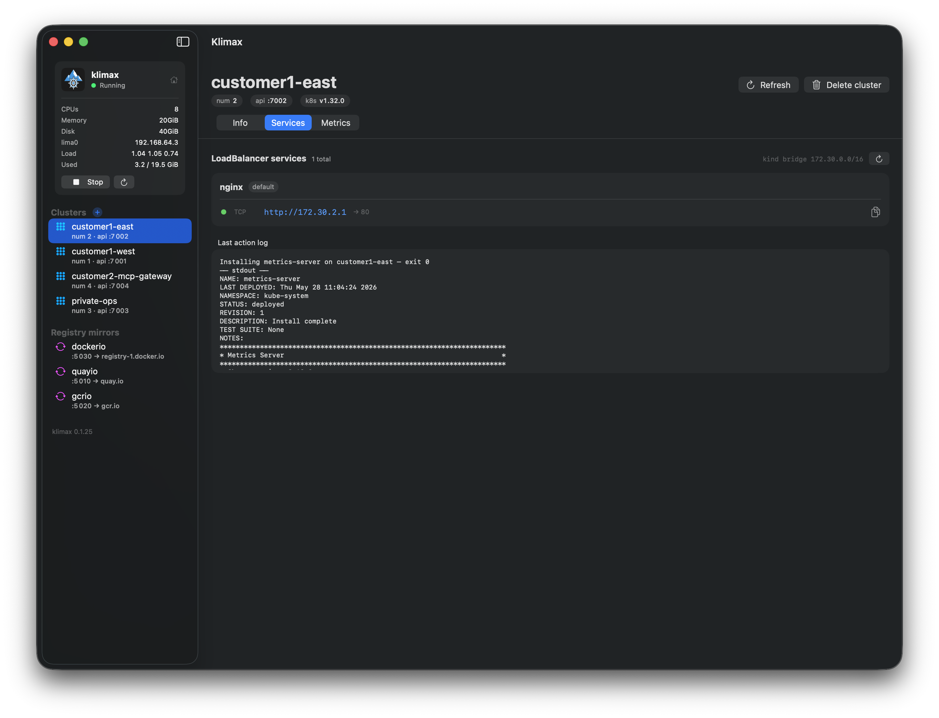Click nginx service name

(x=231, y=187)
